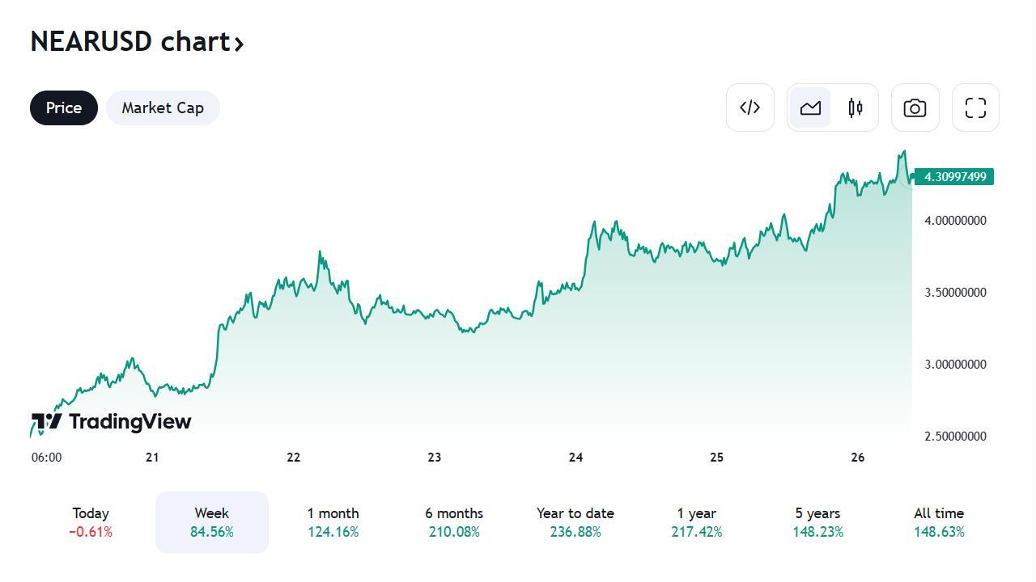Display the 5 years range

(817, 522)
